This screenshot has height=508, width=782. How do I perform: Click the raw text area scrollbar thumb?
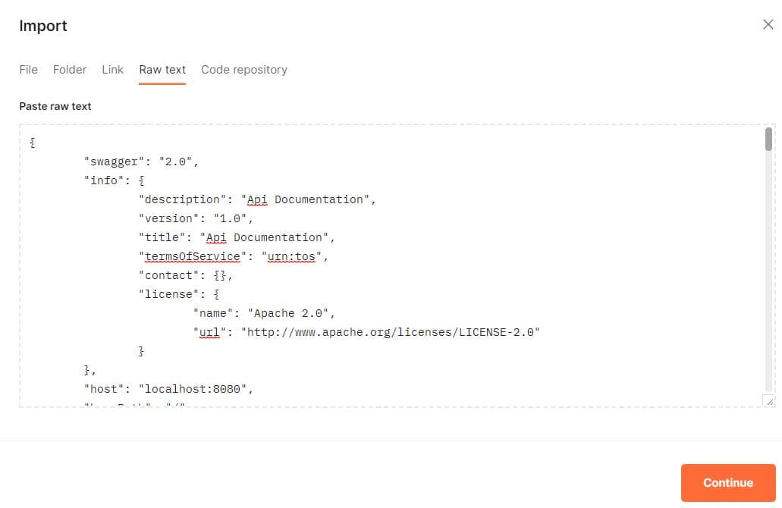pos(768,139)
